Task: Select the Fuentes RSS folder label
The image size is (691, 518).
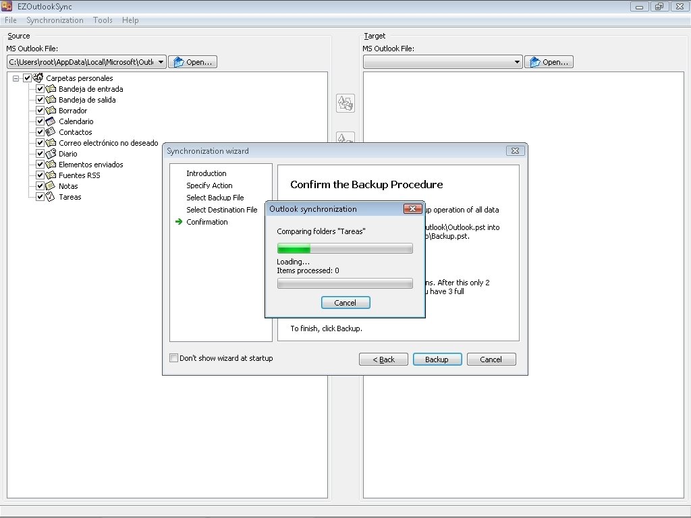Action: coord(80,175)
